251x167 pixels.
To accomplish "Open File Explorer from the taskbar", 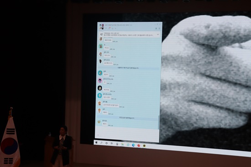I will coord(112,143).
